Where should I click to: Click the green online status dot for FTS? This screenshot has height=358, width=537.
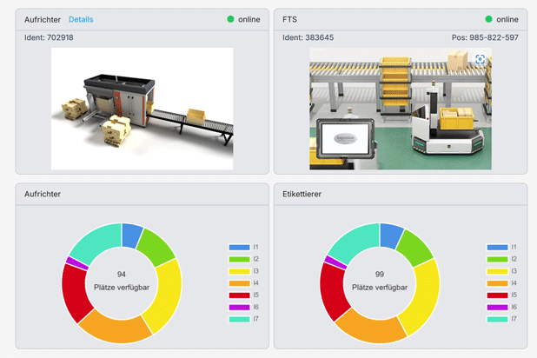click(489, 19)
